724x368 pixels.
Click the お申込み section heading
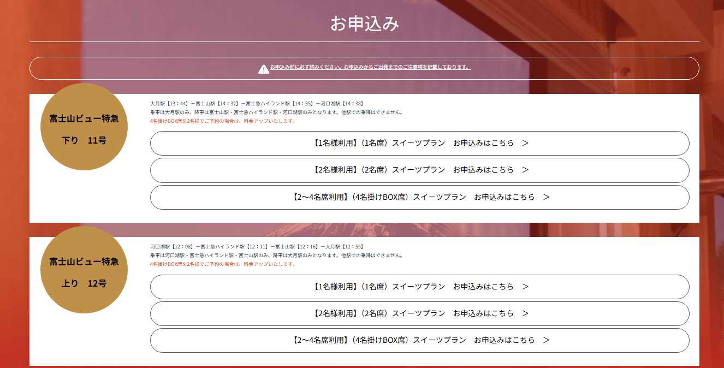[x=364, y=24]
